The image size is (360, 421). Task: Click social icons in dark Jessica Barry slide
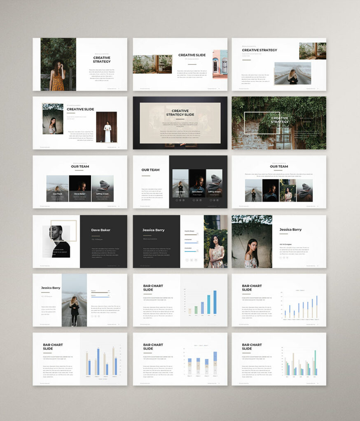[191, 260]
